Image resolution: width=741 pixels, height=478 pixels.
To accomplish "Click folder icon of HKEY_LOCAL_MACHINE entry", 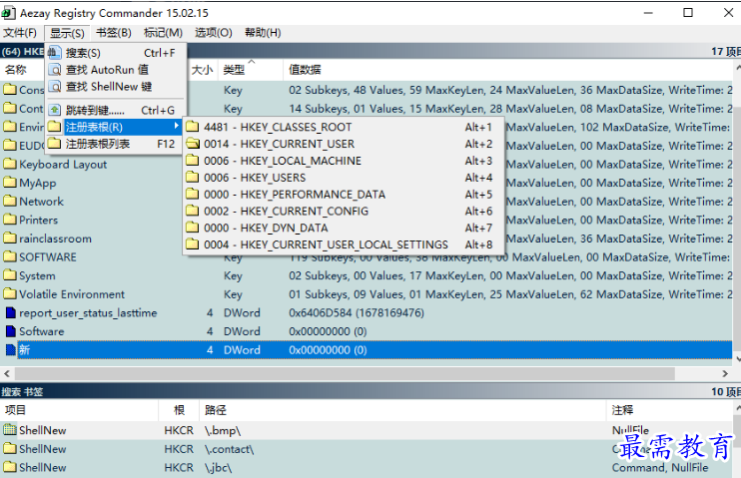I will coord(193,161).
